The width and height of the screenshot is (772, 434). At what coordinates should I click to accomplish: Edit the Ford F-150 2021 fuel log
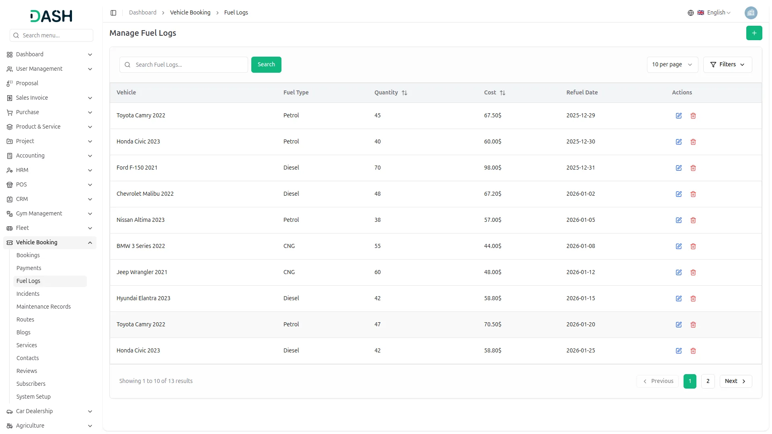pos(679,168)
